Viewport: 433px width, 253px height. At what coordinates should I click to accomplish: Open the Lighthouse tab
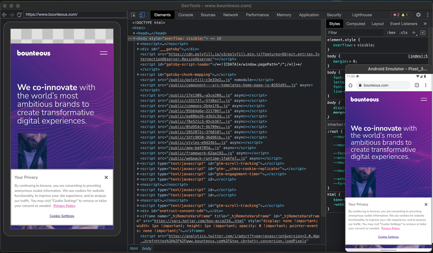[x=362, y=15]
